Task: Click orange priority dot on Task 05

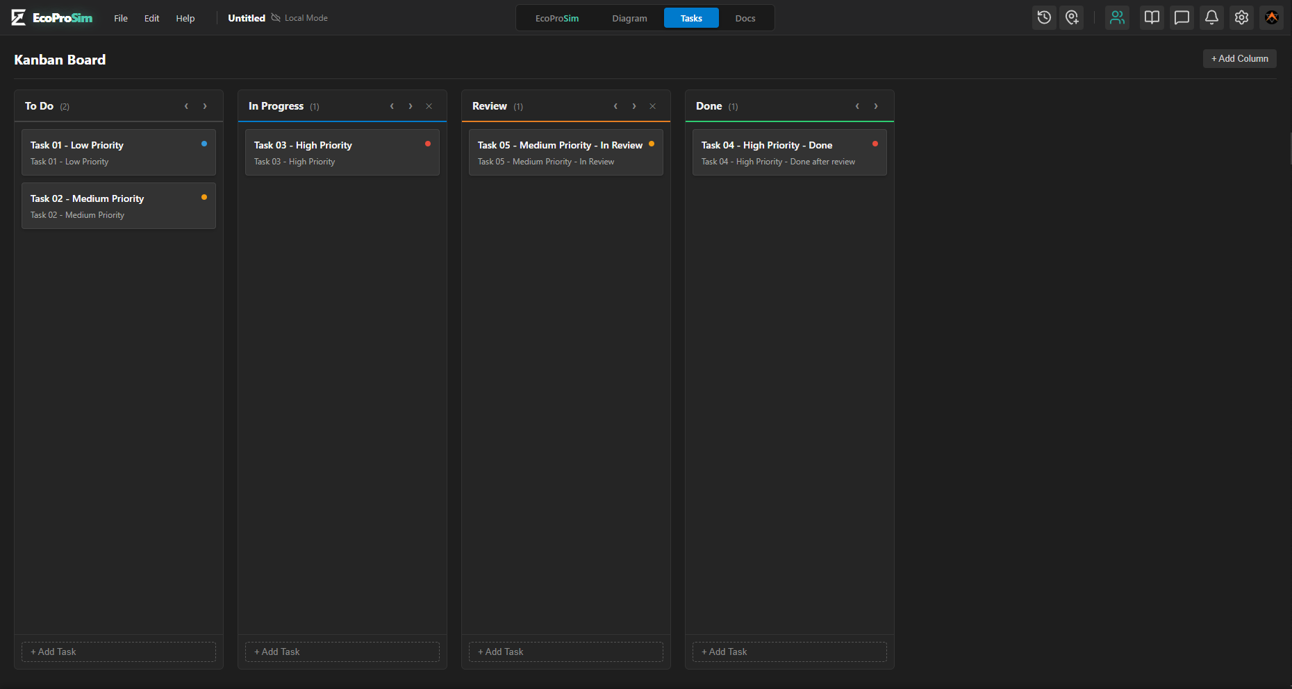Action: click(x=652, y=144)
